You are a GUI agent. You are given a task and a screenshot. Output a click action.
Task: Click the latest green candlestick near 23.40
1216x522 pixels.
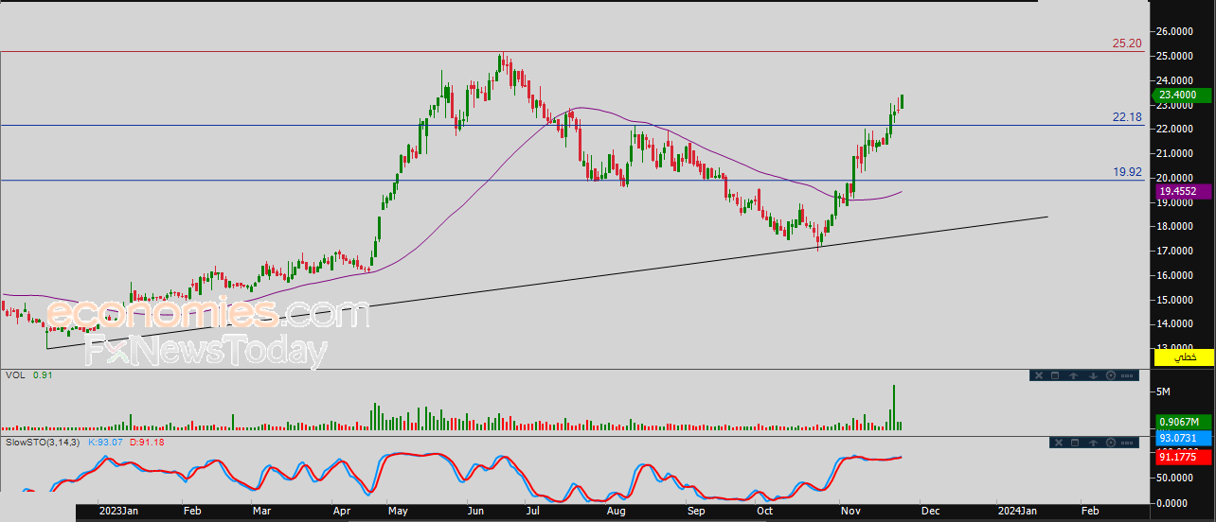tap(903, 101)
